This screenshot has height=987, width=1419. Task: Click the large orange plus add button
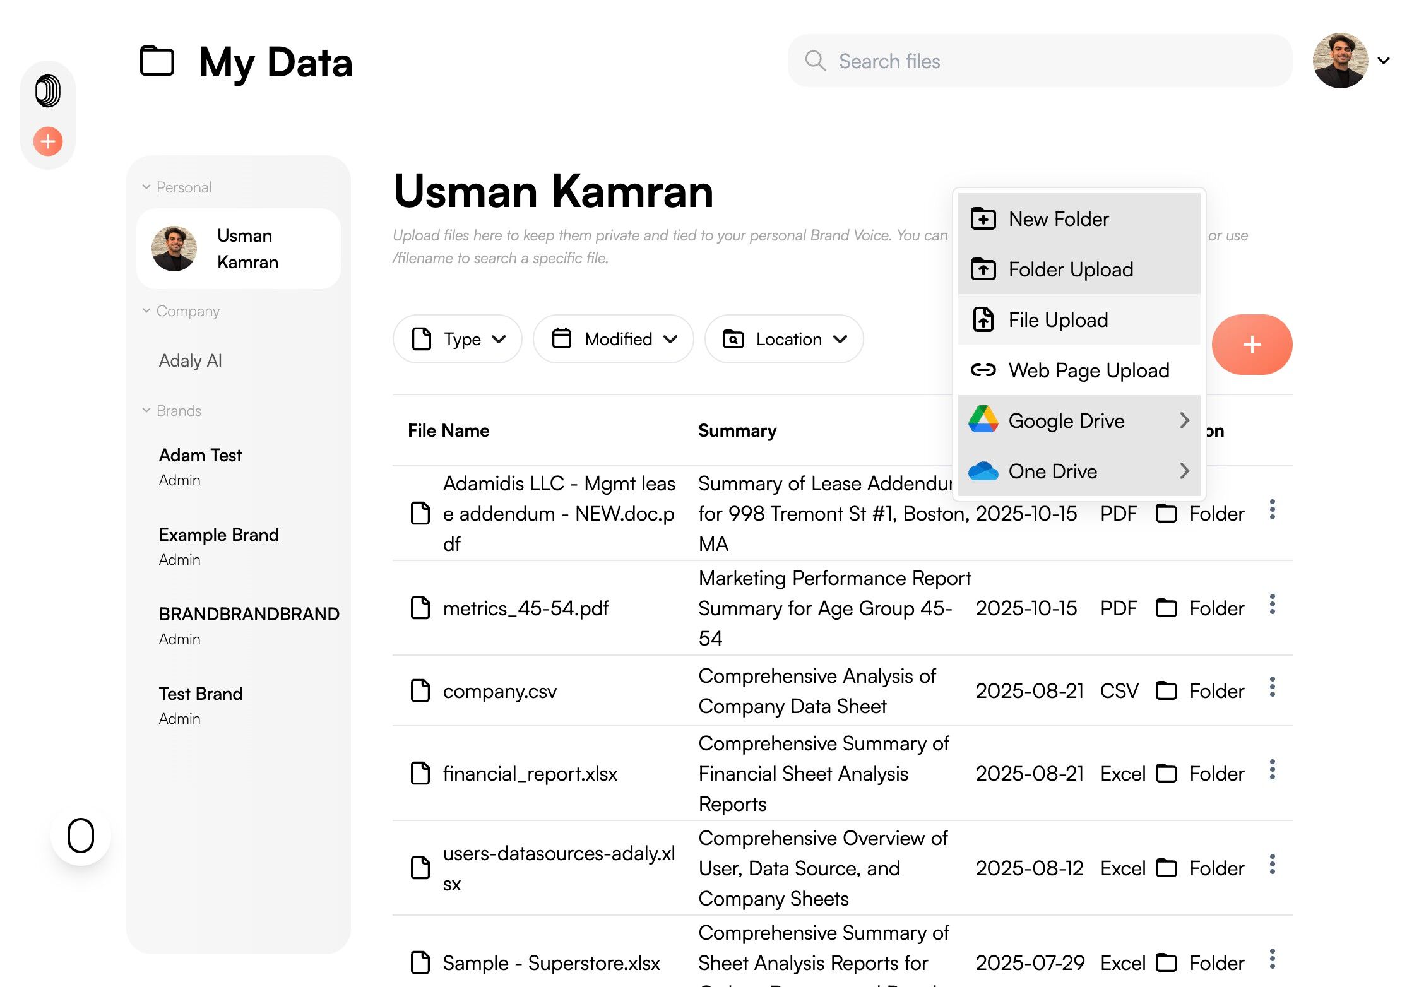1252,345
